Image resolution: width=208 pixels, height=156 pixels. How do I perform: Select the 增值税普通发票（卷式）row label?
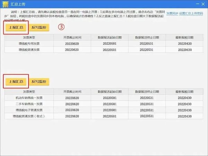(29, 116)
